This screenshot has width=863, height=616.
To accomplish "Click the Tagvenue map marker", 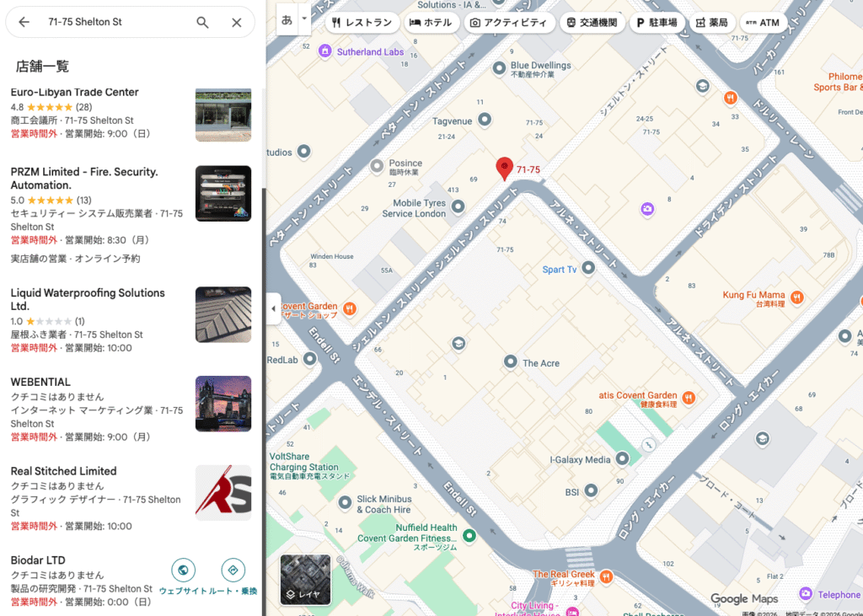I will point(485,120).
